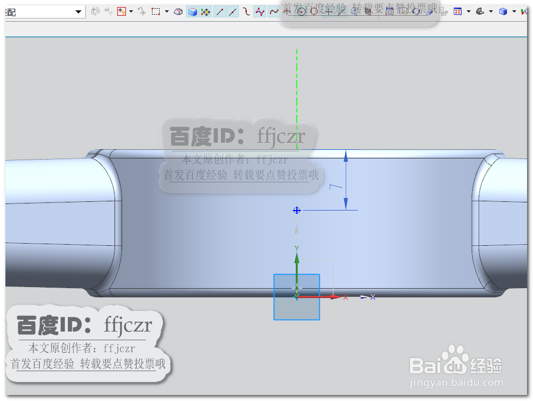Toggle the pole/control polygon snap icon
Viewport: 533px width, 401px height.
coord(260,12)
